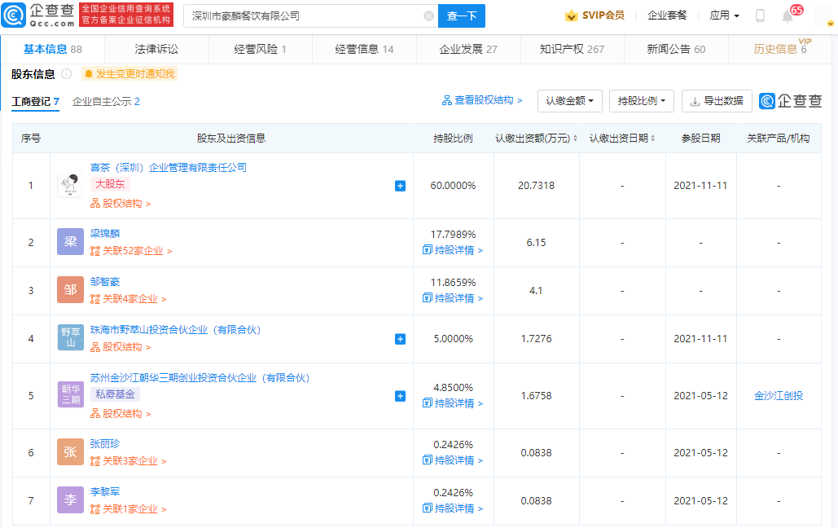Switch to 经营信息 tab
The image size is (838, 528).
tap(365, 49)
